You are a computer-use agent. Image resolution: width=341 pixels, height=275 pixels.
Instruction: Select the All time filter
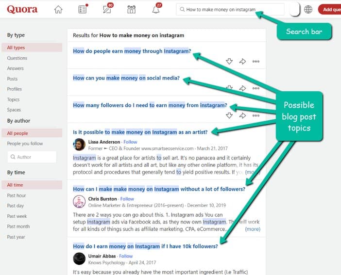[32, 185]
